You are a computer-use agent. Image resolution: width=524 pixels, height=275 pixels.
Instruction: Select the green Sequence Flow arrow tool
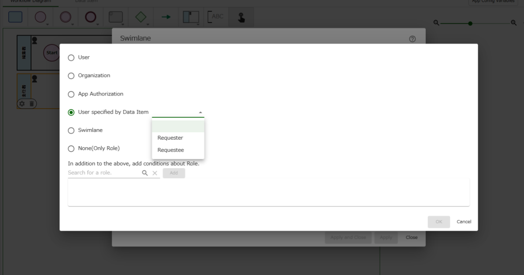[x=166, y=17]
